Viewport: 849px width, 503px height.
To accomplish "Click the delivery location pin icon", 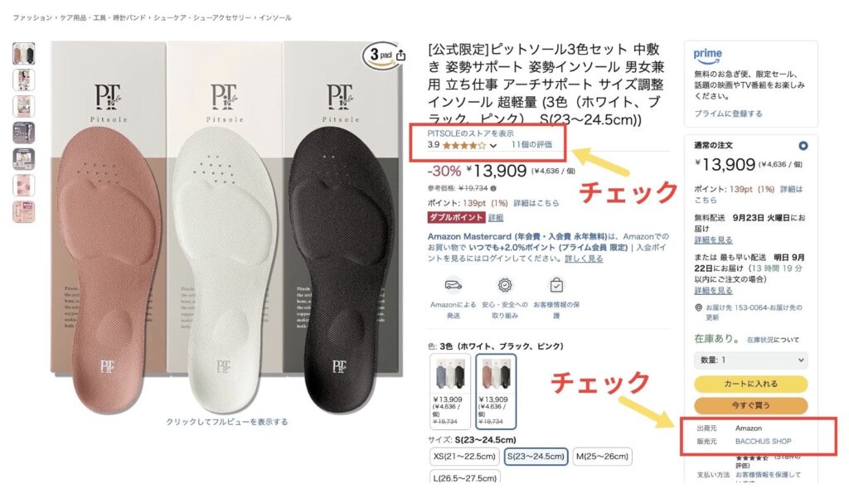I will coord(698,307).
